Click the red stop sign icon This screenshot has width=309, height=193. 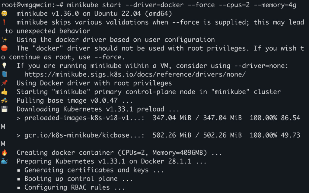pyautogui.click(x=4, y=48)
